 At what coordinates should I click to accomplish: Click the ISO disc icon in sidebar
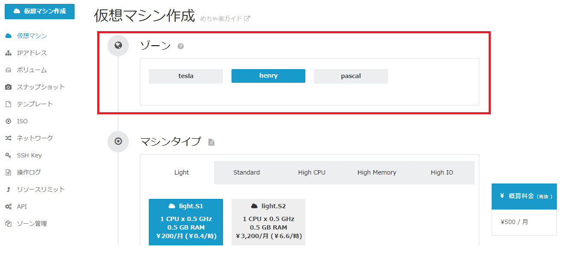pos(8,121)
